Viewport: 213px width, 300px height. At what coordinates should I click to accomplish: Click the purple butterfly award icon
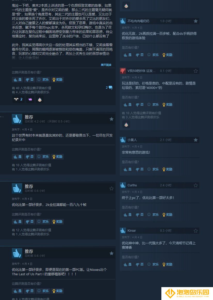(30, 99)
